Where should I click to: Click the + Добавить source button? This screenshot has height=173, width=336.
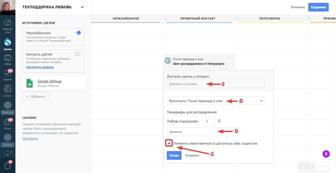click(x=35, y=96)
